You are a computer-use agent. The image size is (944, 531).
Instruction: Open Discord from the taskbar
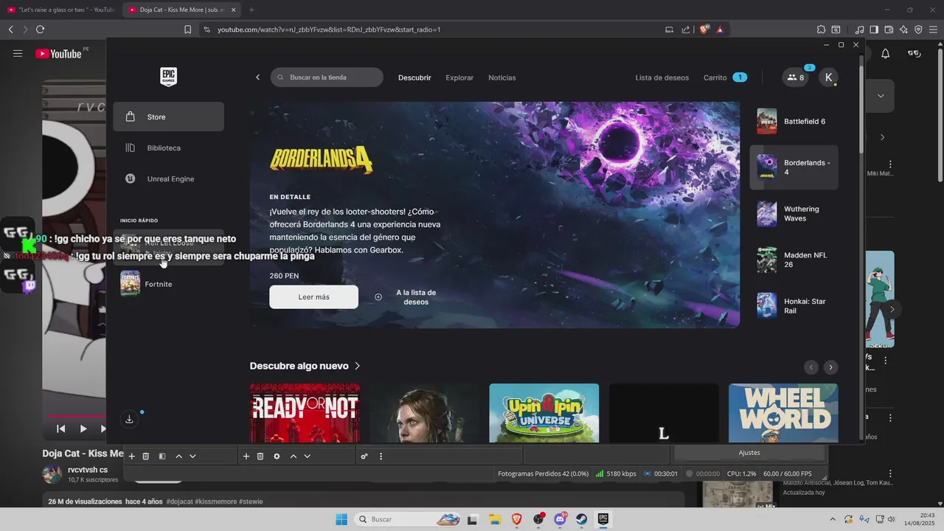click(x=560, y=519)
